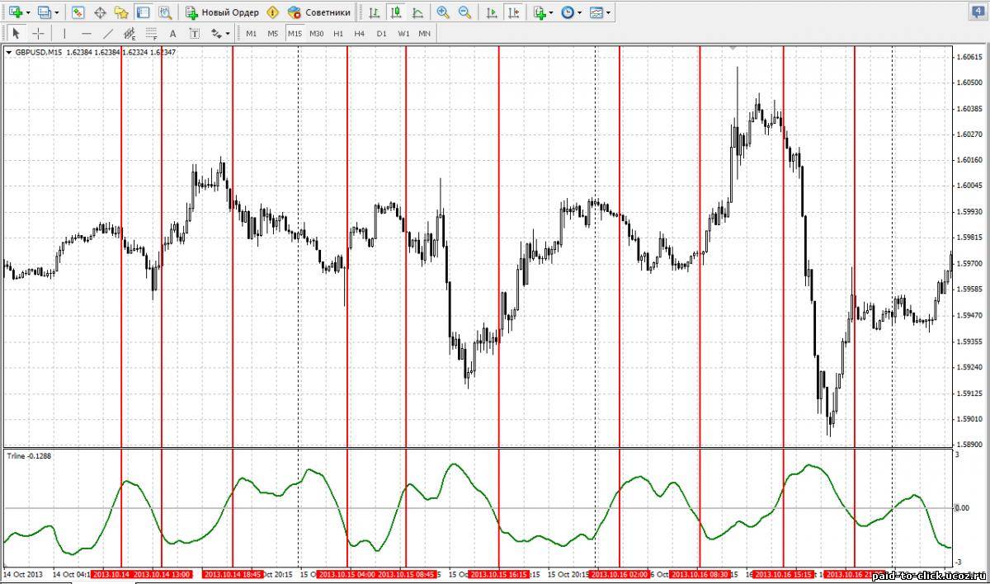Screen dimensions: 990x584
Task: Open the Navigator panel
Action: (x=121, y=12)
